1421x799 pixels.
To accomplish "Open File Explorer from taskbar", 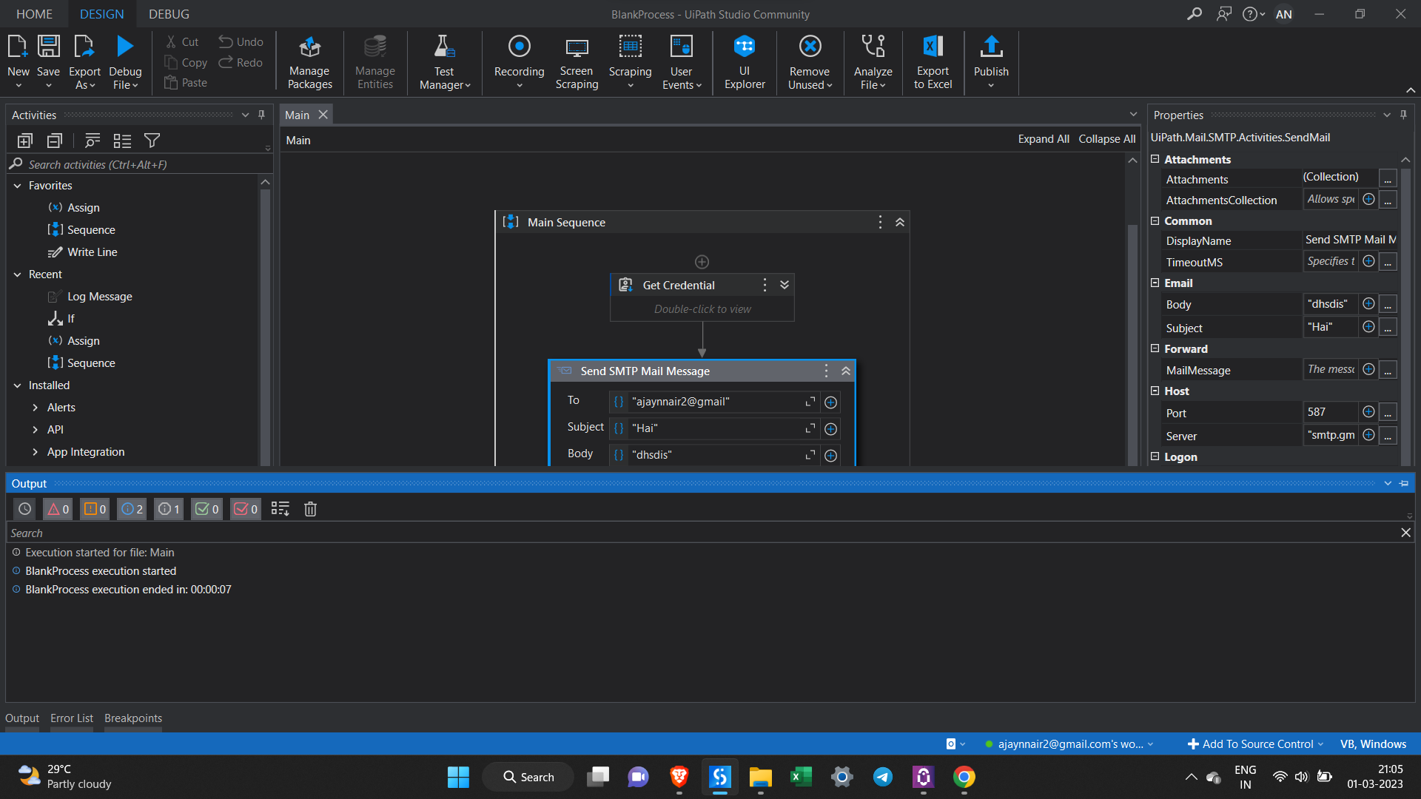I will (760, 777).
